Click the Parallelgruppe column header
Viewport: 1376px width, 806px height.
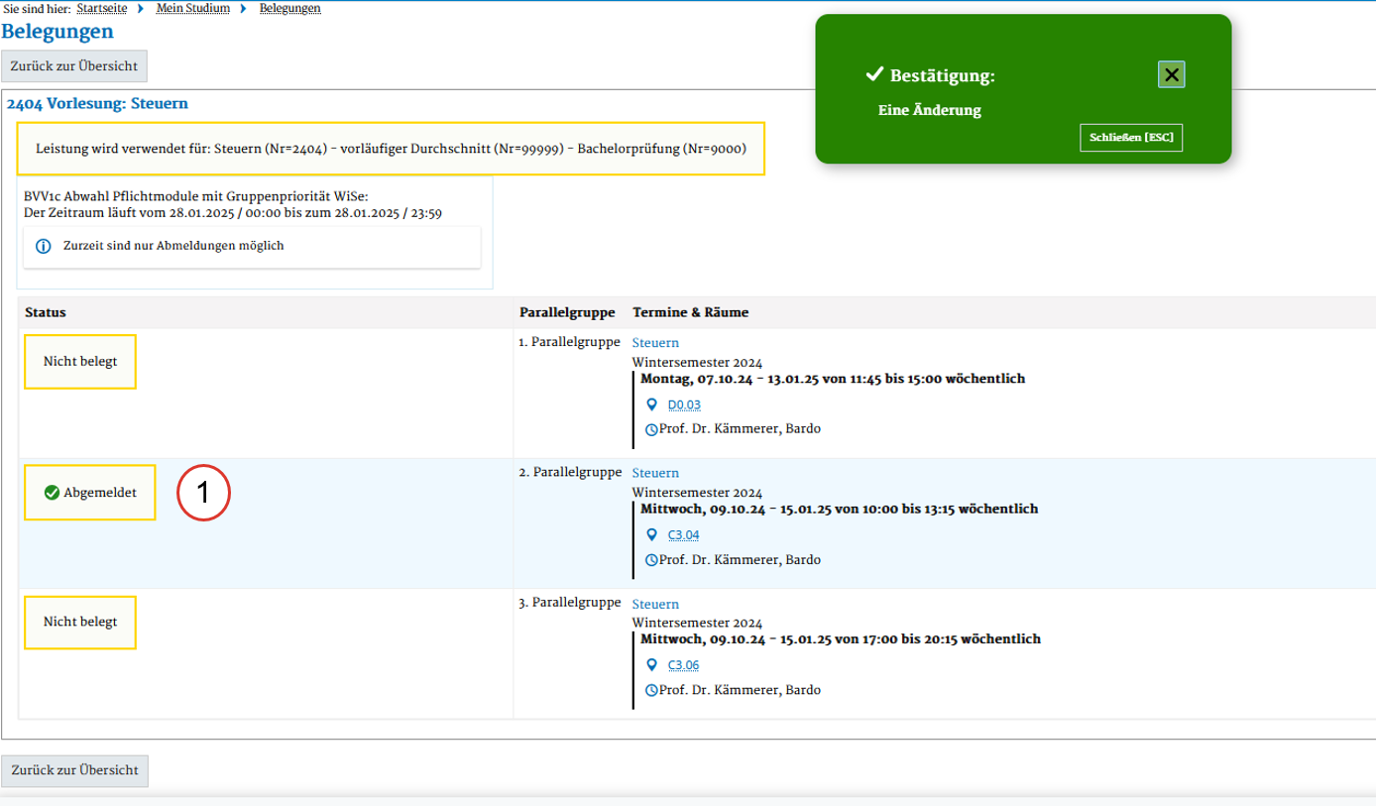point(568,312)
